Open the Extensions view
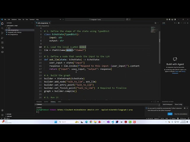The height and width of the screenshot is (142, 190). tap(2, 43)
